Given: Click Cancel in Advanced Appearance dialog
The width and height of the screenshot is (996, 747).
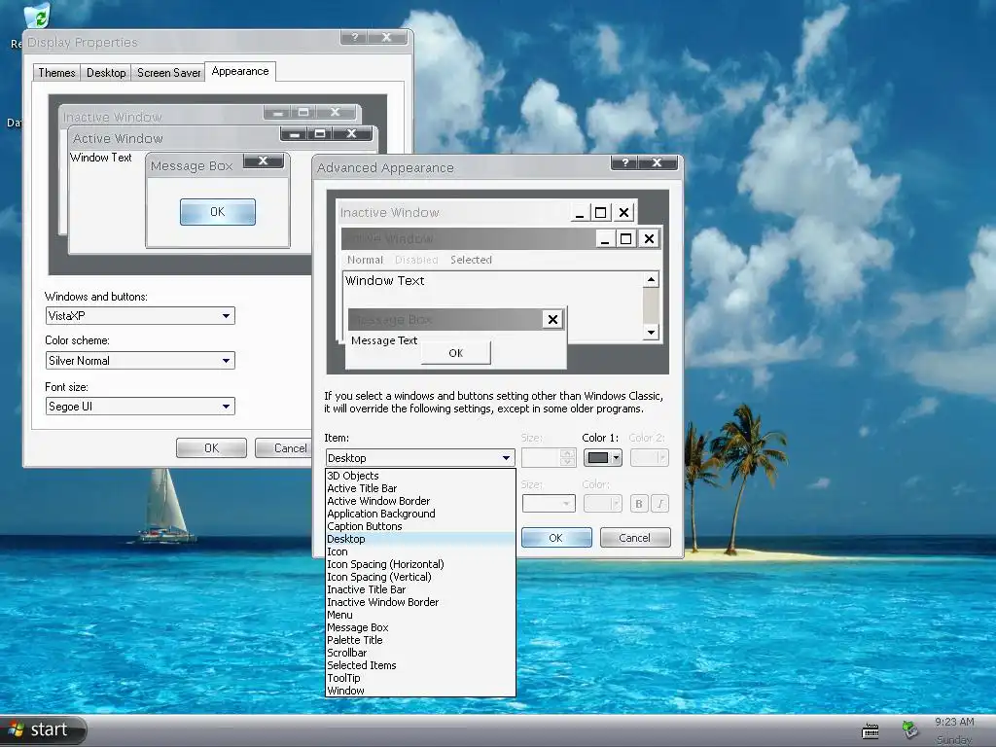Looking at the screenshot, I should click(634, 537).
